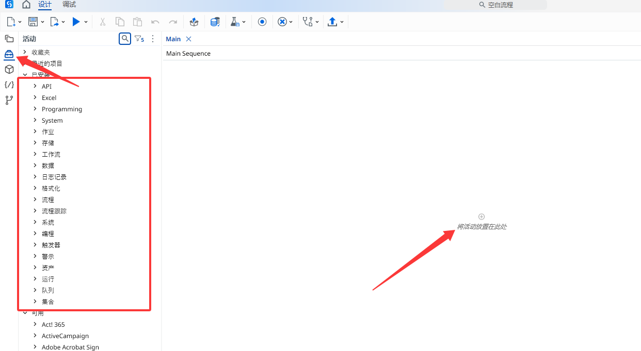641x351 pixels.
Task: Click the Analyze File stethoscope icon
Action: click(308, 22)
